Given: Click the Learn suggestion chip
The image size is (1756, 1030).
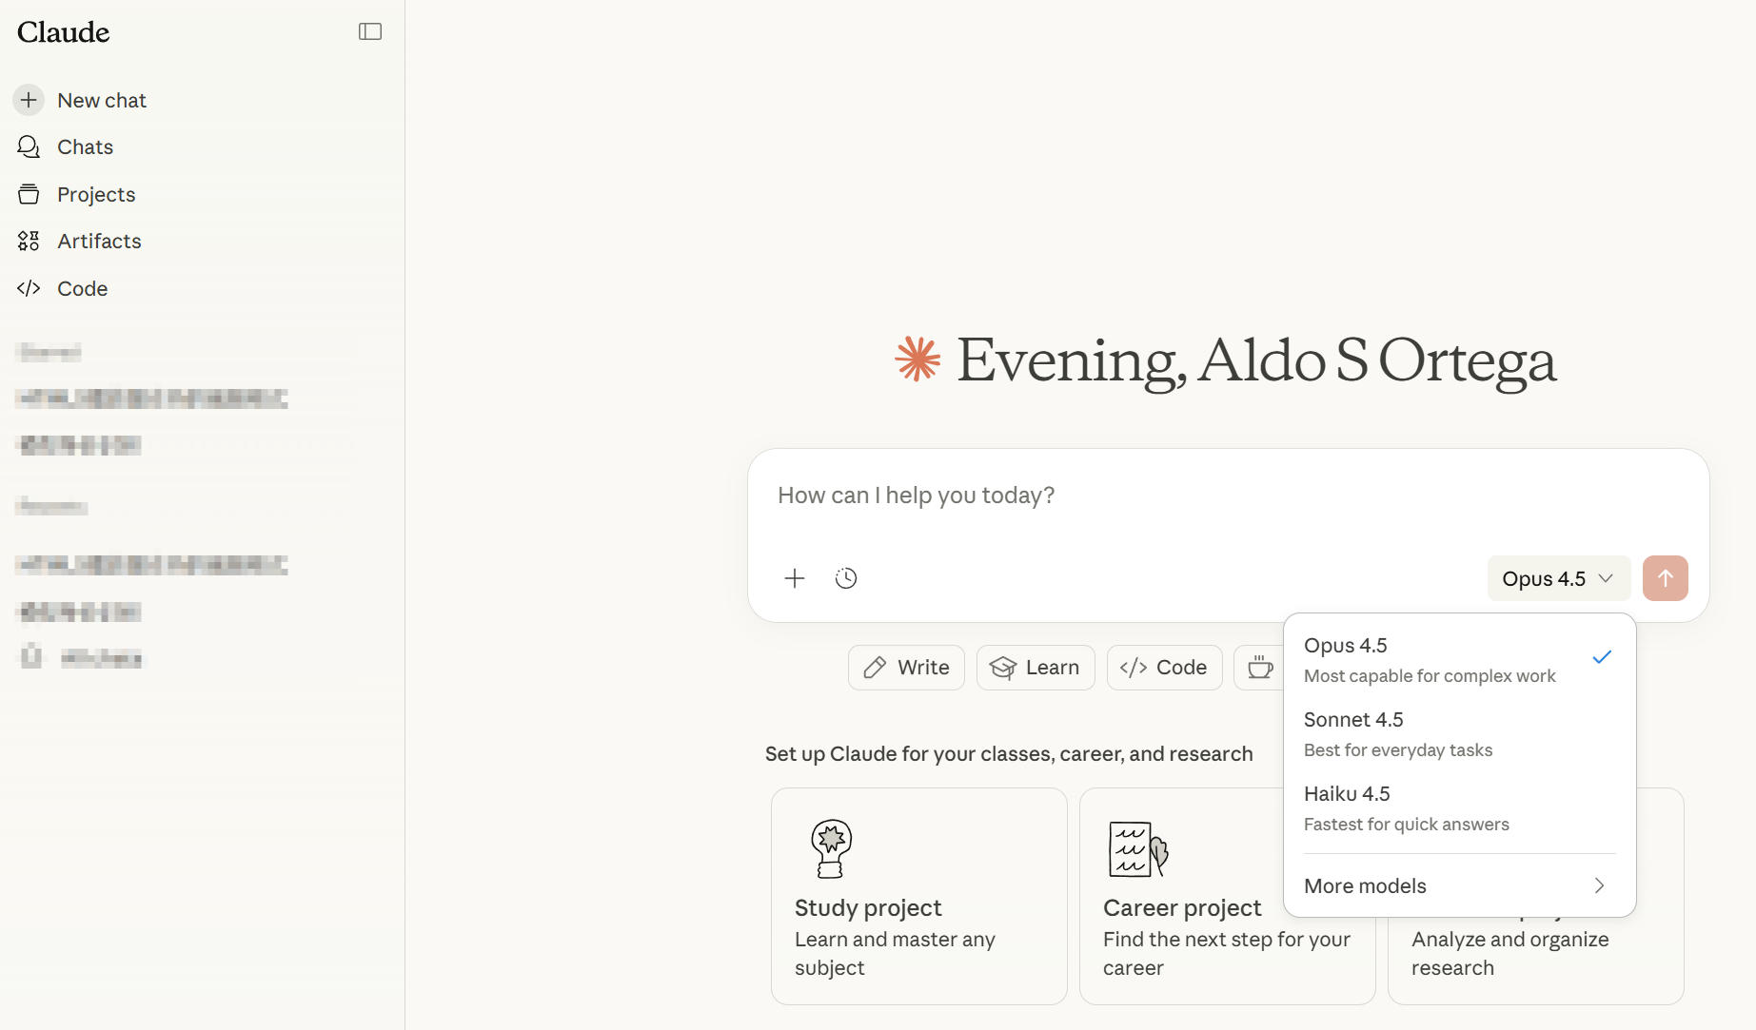Looking at the screenshot, I should [x=1036, y=668].
